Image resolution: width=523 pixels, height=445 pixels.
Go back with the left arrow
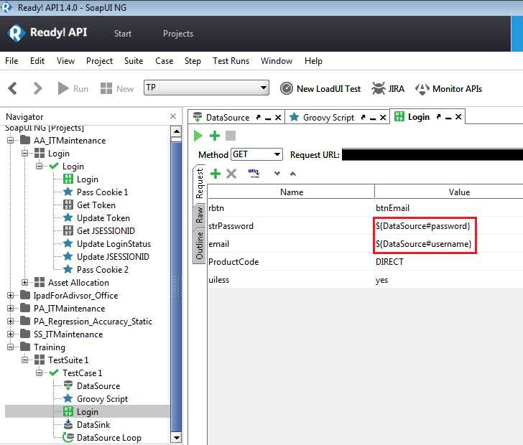pos(13,89)
